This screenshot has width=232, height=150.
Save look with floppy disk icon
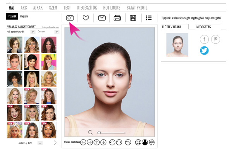133,18
